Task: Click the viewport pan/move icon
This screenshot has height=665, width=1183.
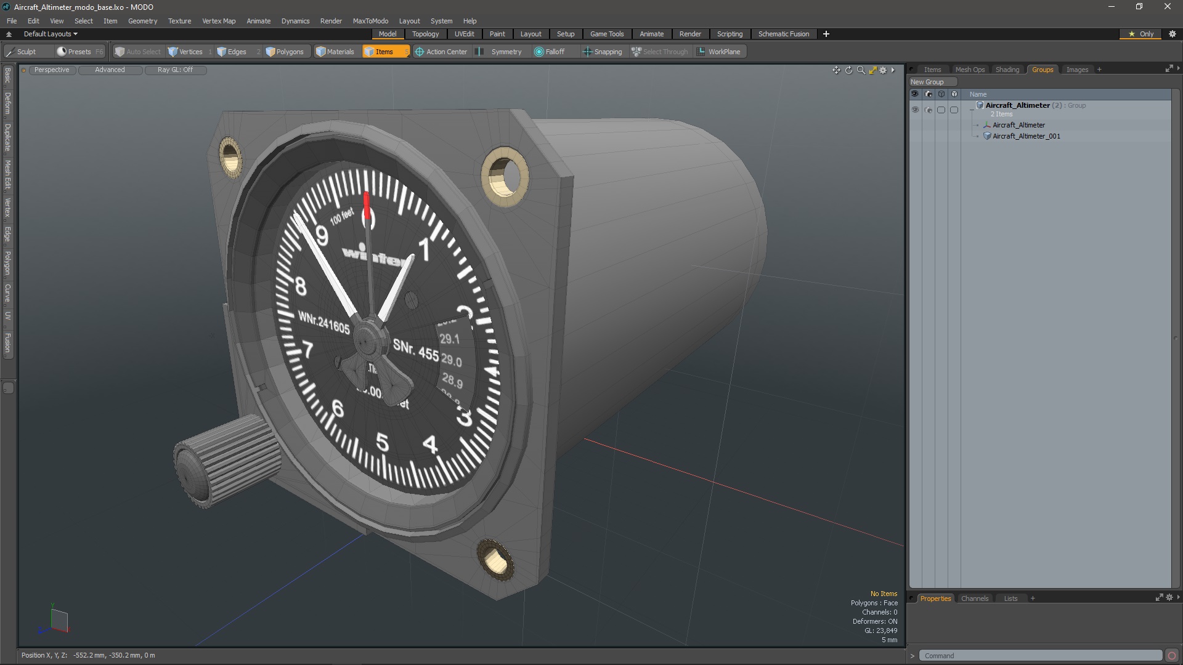Action: coord(836,70)
